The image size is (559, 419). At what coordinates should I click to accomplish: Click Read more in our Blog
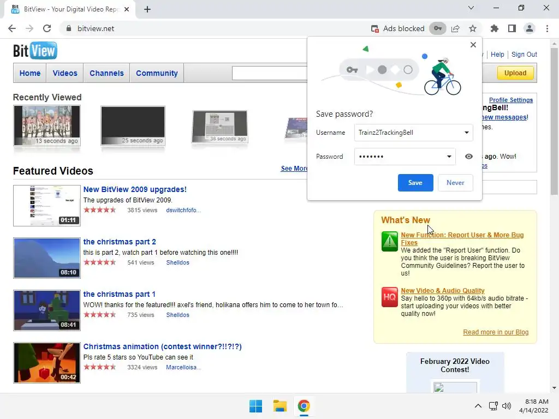coord(496,332)
